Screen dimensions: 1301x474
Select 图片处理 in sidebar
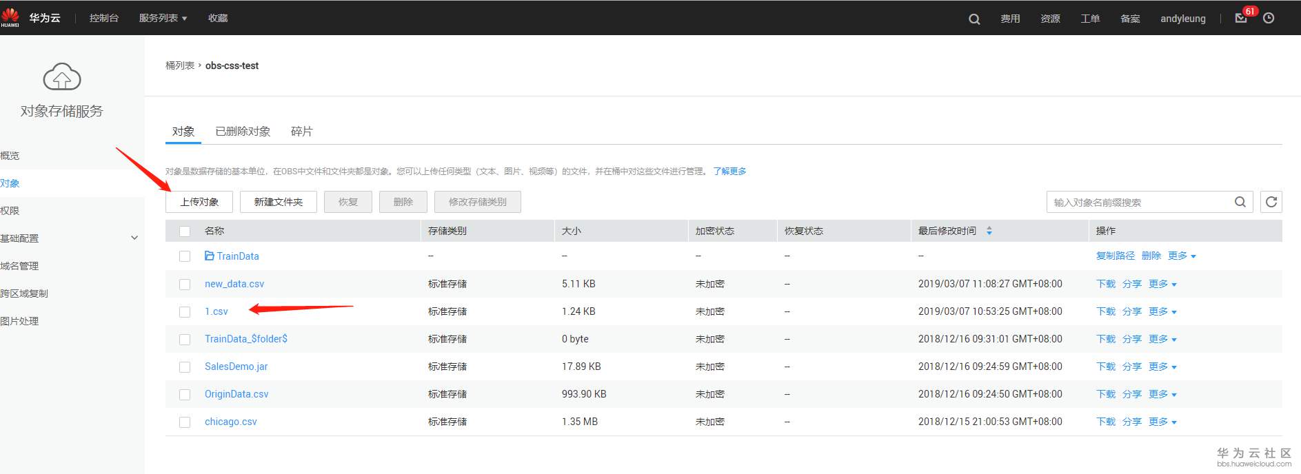pos(19,321)
